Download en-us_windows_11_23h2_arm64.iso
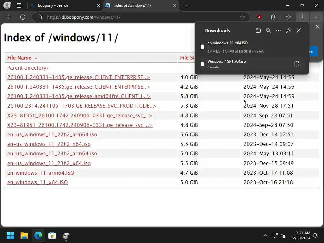Screen dimensions: 324x243 point(52,153)
